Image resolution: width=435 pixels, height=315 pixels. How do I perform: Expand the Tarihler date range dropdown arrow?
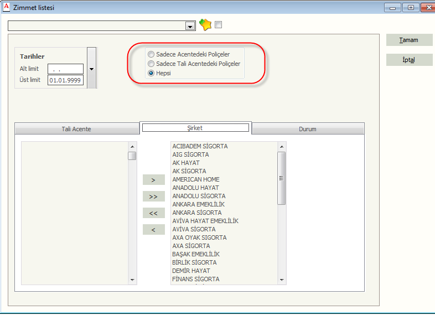(x=91, y=69)
